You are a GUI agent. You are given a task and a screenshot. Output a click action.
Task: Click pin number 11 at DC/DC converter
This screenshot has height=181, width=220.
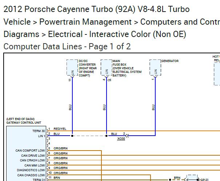click(70, 80)
